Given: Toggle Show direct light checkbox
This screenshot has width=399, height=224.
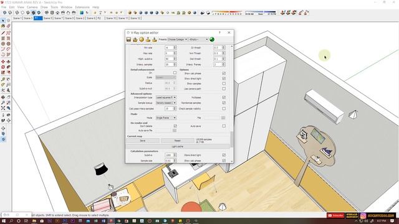Looking at the screenshot, I should coord(224,78).
